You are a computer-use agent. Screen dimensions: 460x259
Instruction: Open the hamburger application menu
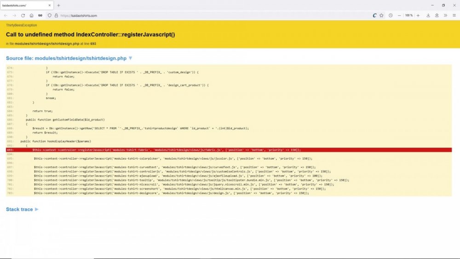click(454, 16)
